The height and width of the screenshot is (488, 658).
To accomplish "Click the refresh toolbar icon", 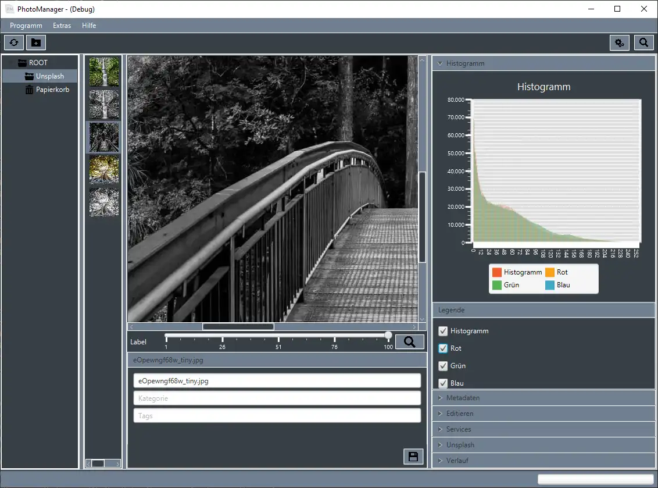I will 14,42.
